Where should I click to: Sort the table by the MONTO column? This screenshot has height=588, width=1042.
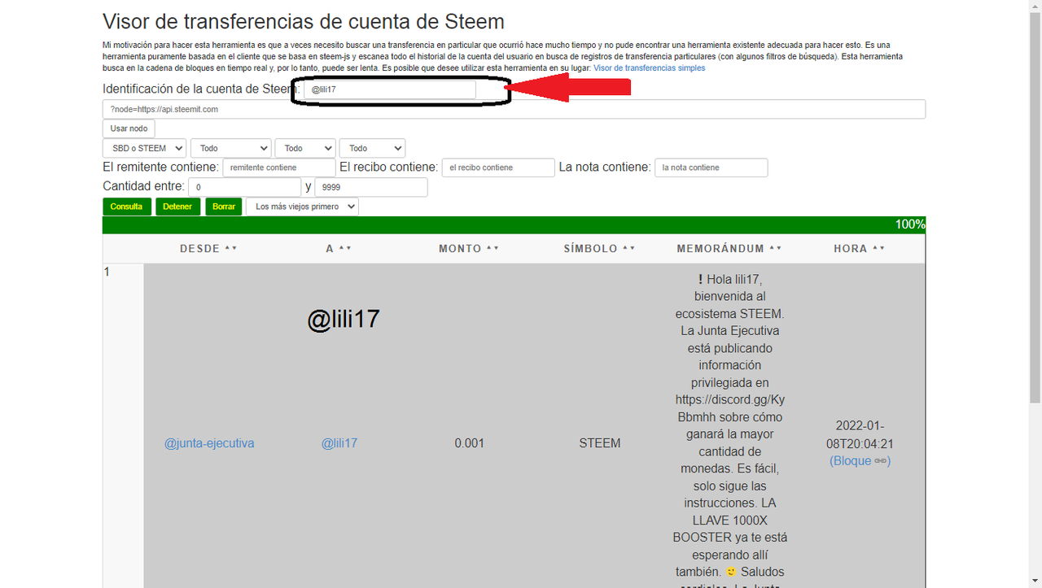pyautogui.click(x=469, y=249)
